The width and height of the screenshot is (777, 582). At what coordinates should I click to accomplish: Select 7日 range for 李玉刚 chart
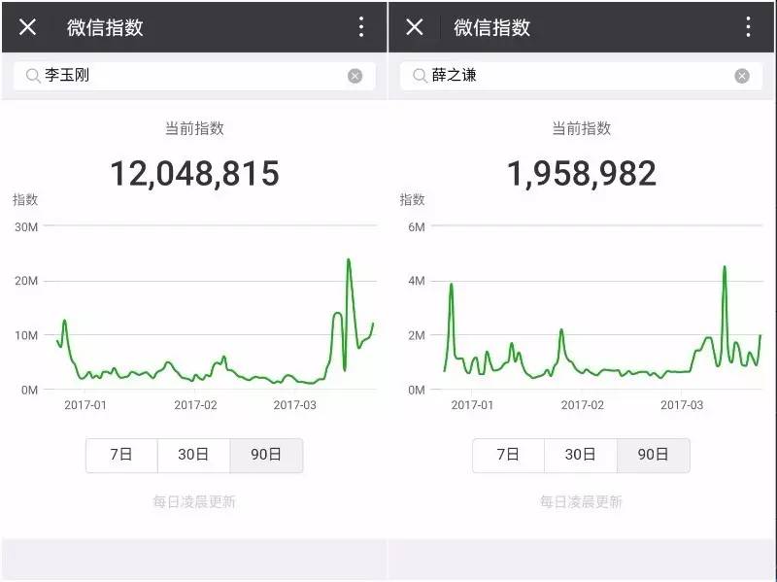[x=121, y=455]
